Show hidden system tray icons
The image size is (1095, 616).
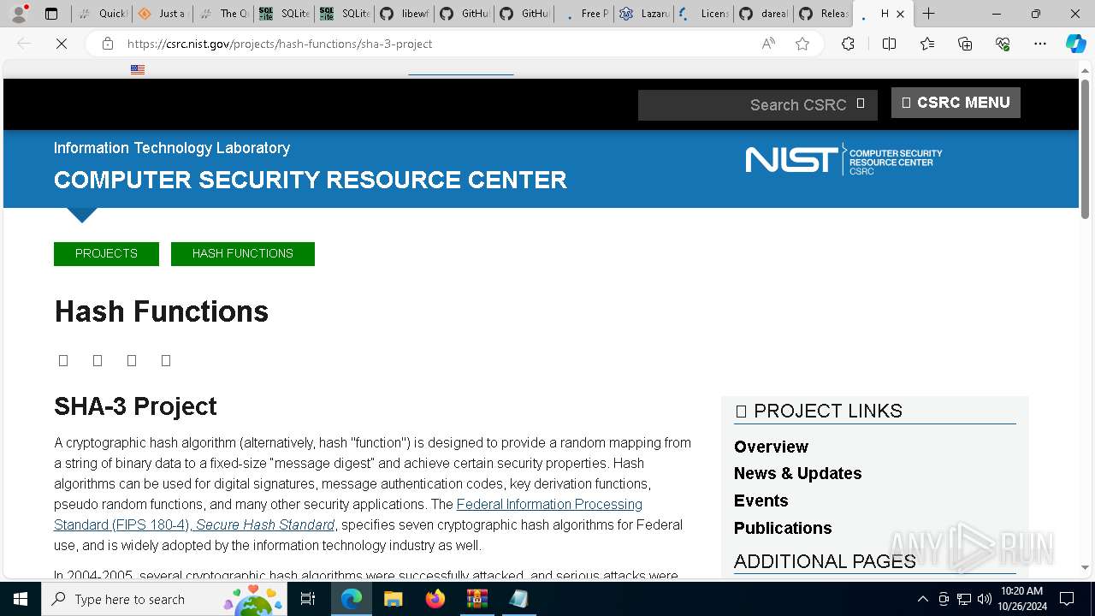(922, 599)
